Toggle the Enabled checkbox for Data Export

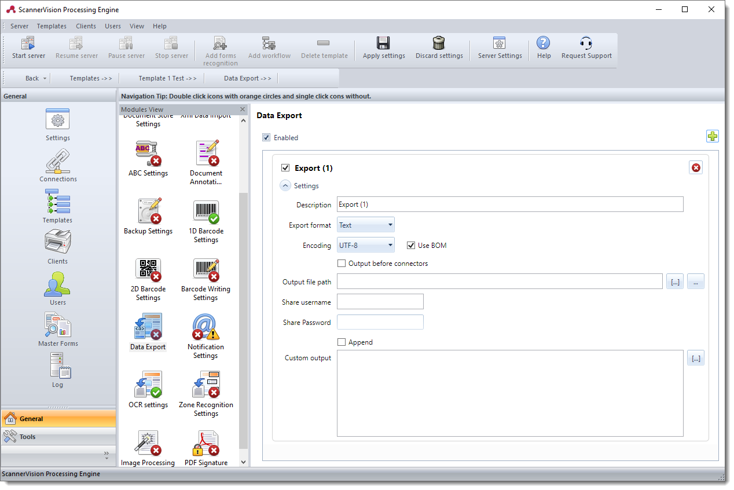pyautogui.click(x=266, y=138)
